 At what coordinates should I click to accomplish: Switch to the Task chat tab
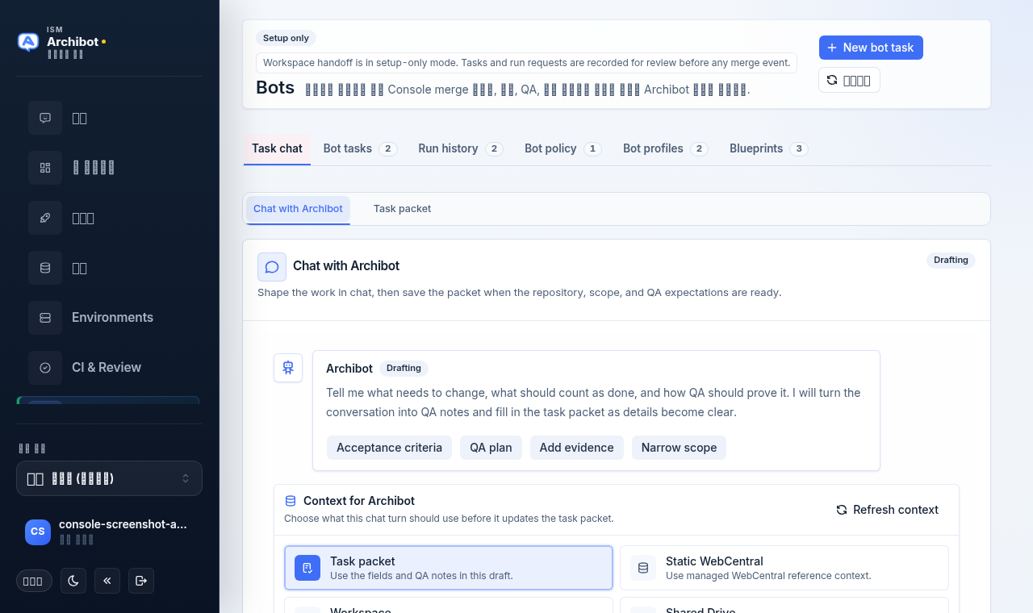point(277,148)
